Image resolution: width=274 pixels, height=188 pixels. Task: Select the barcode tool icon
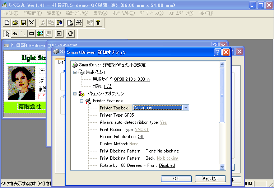click(48, 33)
